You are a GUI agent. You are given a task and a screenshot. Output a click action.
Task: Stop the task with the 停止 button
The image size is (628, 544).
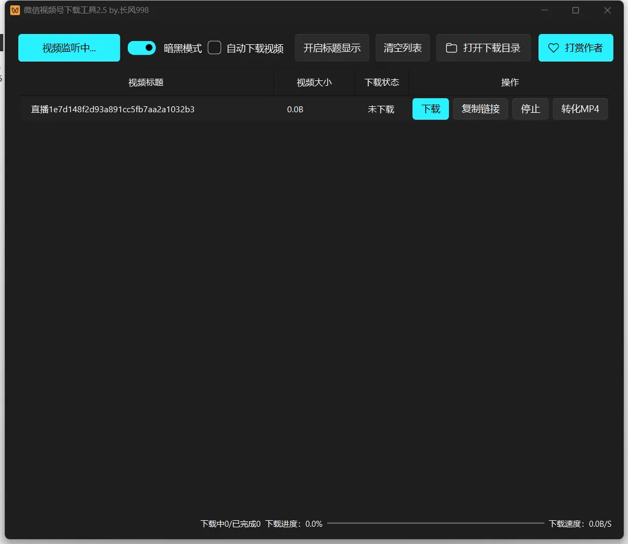coord(530,109)
